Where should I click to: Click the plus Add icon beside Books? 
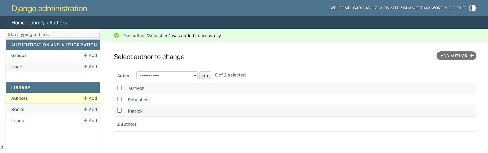[86, 110]
